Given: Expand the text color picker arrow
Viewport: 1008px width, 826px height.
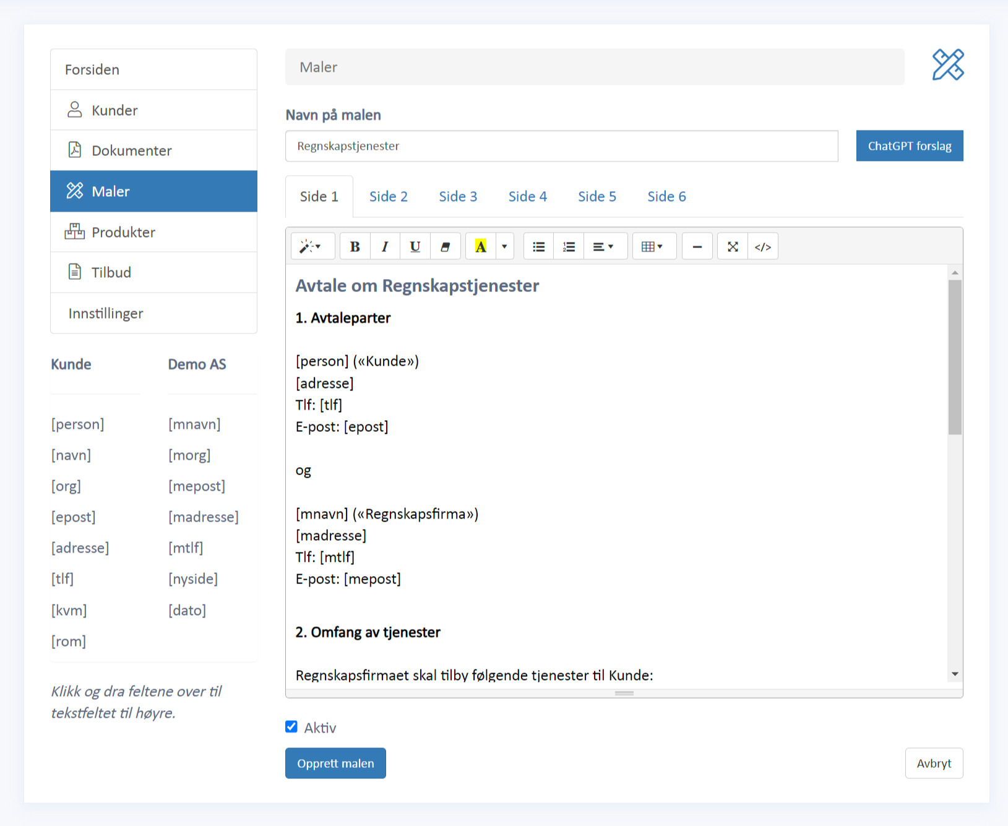Looking at the screenshot, I should click(x=504, y=247).
